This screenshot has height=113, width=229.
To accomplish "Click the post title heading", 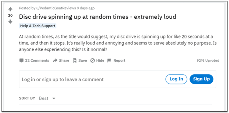I will [97, 17].
